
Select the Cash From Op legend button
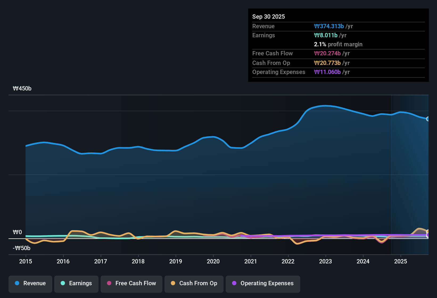194,284
